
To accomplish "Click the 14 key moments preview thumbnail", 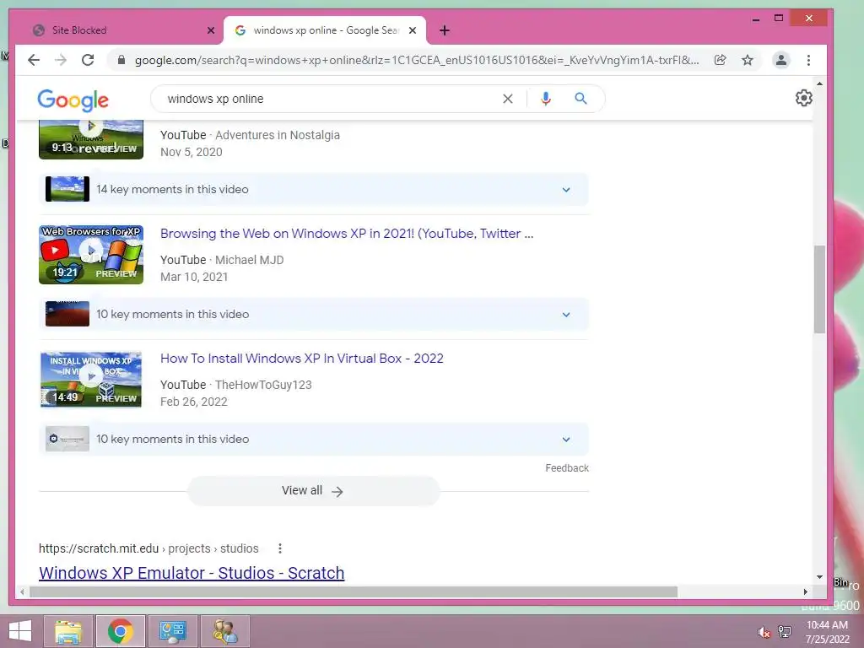I will (67, 189).
